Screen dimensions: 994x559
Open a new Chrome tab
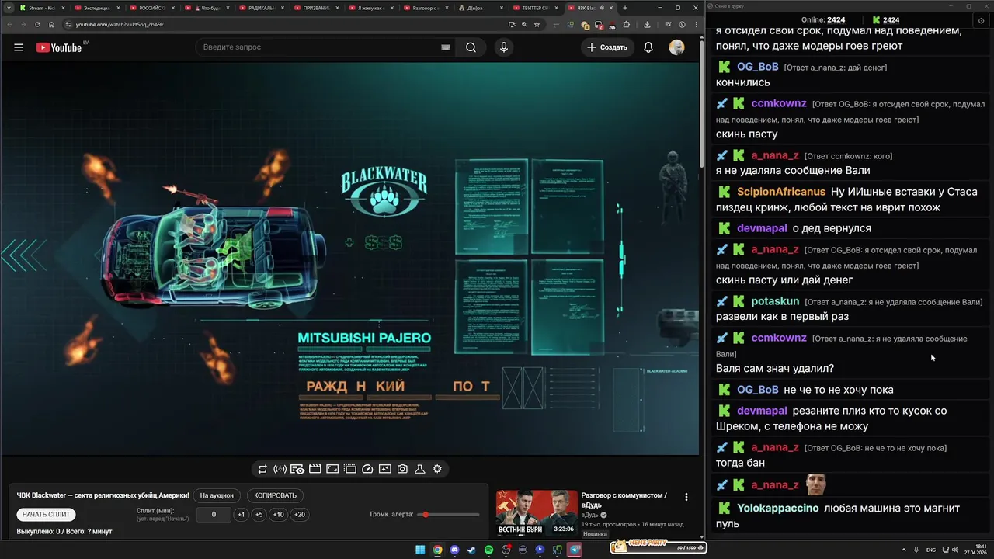[625, 8]
